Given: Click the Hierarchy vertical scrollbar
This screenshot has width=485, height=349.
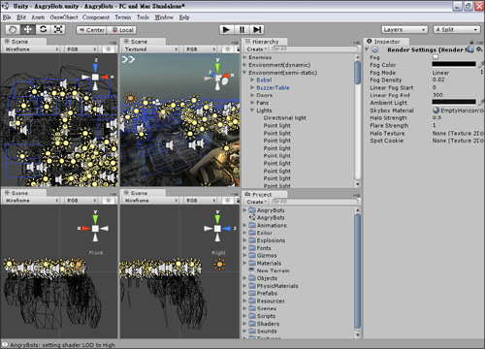Looking at the screenshot, I should point(357,73).
